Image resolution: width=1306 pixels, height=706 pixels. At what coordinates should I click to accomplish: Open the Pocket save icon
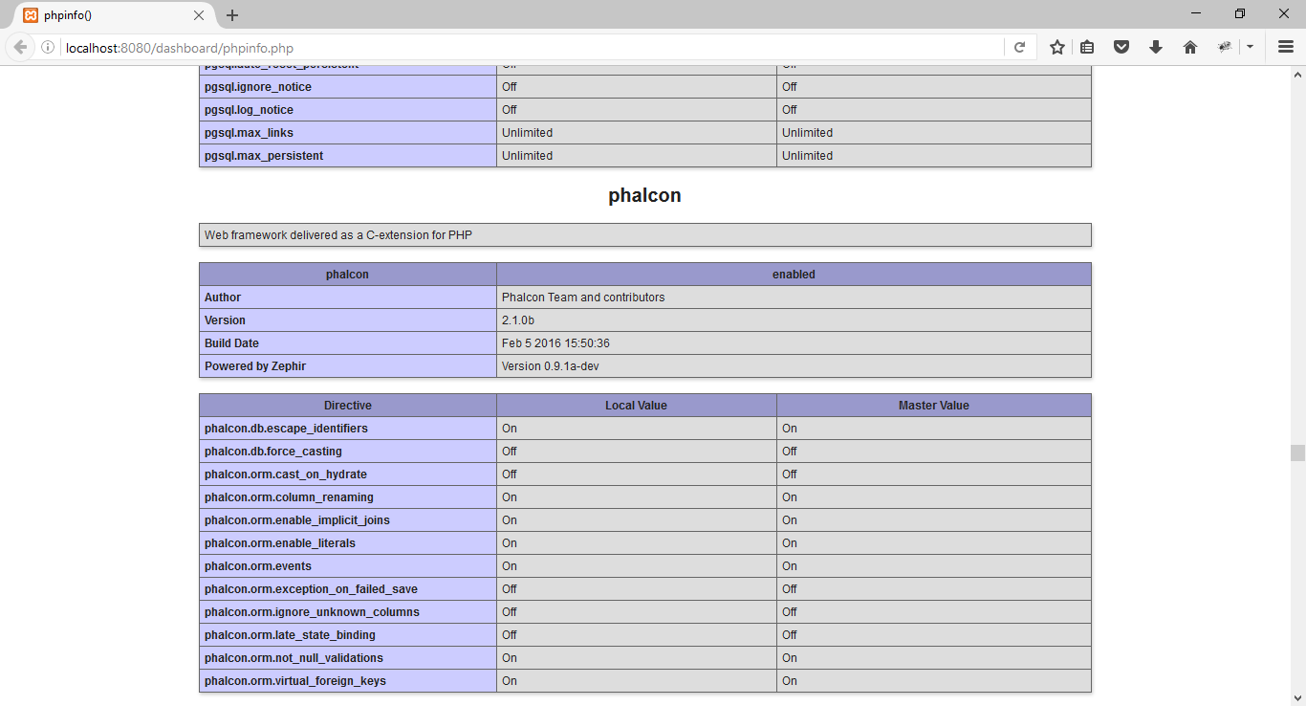1121,47
